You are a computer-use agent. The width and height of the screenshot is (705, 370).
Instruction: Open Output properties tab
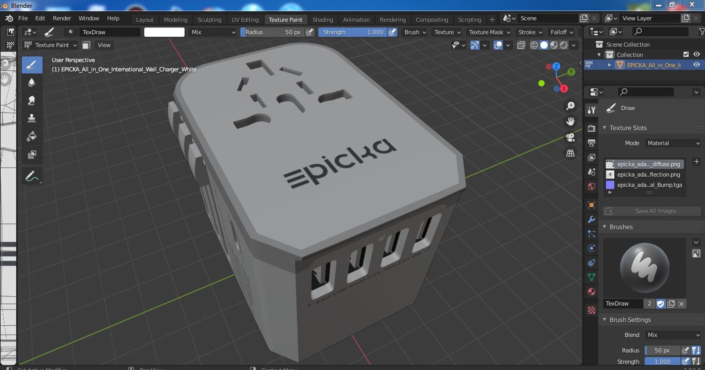pos(591,143)
